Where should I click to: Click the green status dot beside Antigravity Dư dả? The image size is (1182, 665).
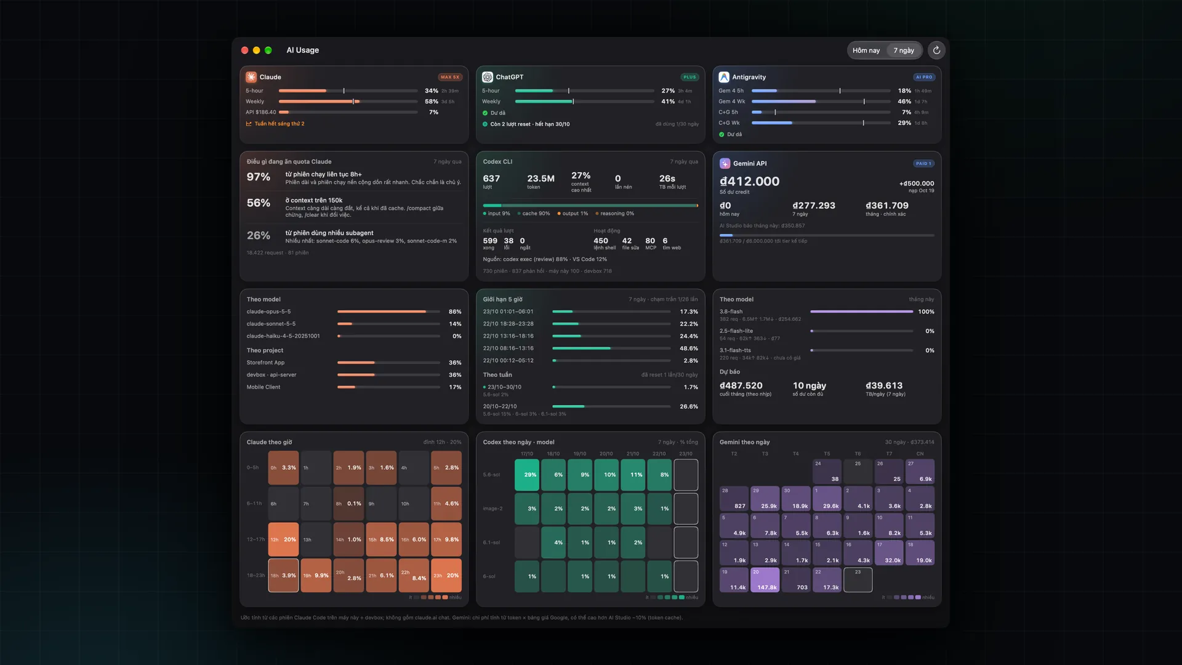[x=722, y=134]
